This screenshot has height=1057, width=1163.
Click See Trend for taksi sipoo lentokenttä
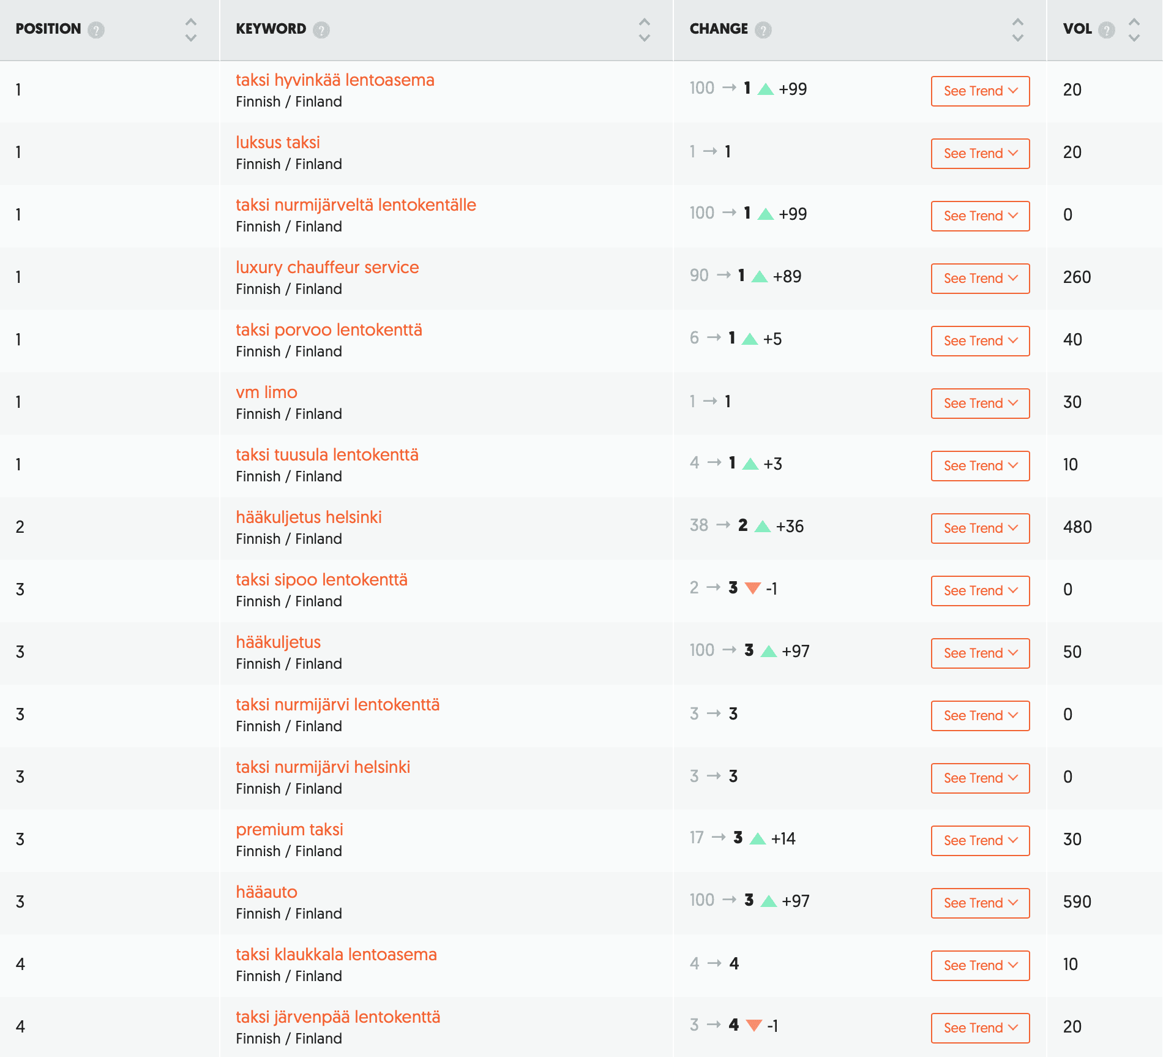click(980, 591)
